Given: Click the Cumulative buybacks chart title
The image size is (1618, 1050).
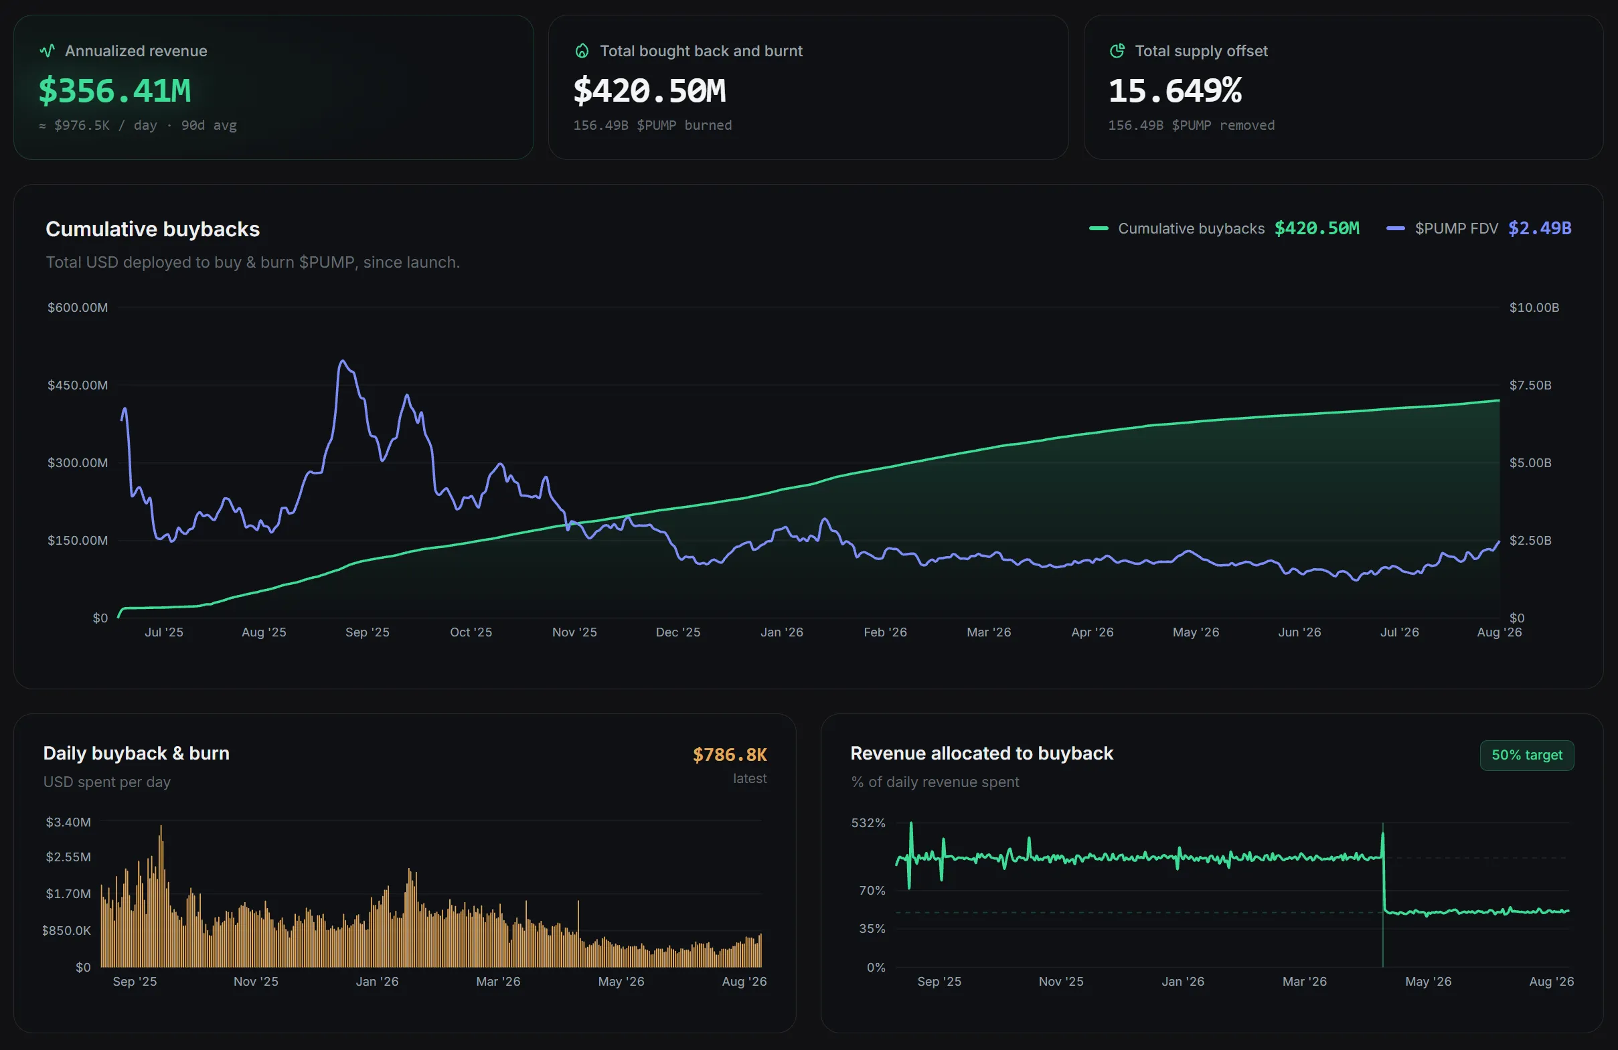Looking at the screenshot, I should pyautogui.click(x=153, y=229).
